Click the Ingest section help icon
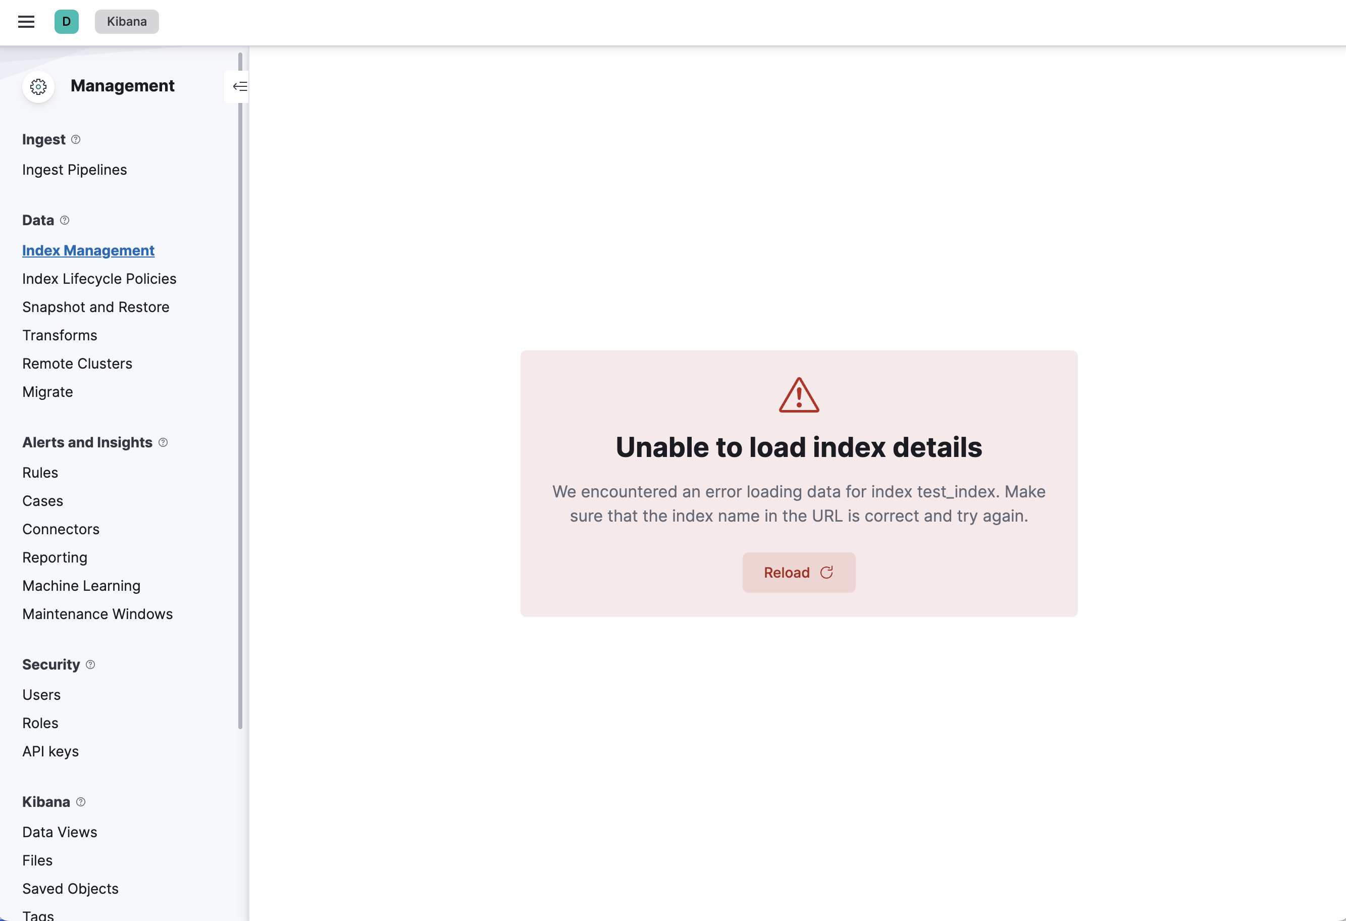This screenshot has height=921, width=1346. (x=77, y=139)
